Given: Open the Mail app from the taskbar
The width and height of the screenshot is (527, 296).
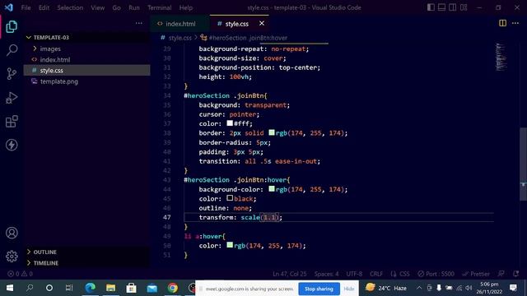Looking at the screenshot, I should pos(152,288).
